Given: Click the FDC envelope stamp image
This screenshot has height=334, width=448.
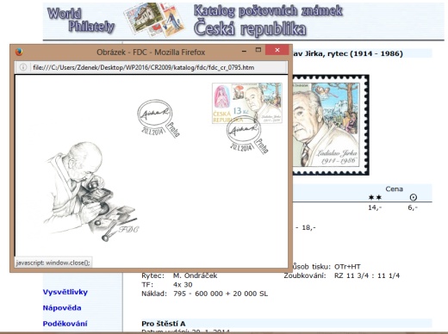Looking at the screenshot, I should [247, 103].
